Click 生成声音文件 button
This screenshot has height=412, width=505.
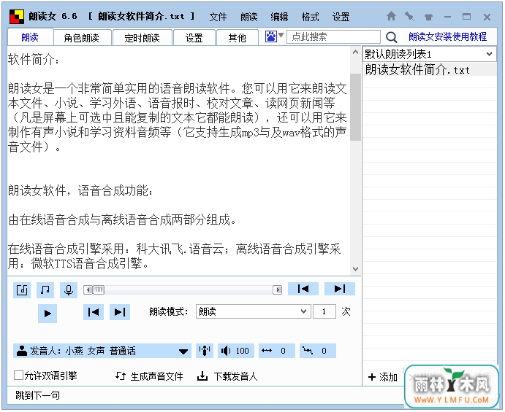pyautogui.click(x=149, y=376)
